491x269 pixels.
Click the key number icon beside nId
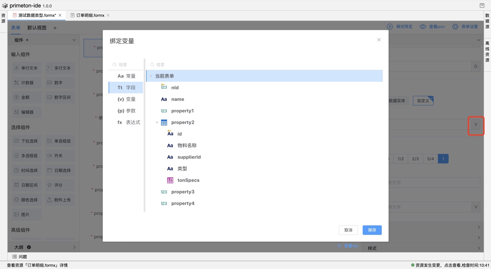[164, 87]
